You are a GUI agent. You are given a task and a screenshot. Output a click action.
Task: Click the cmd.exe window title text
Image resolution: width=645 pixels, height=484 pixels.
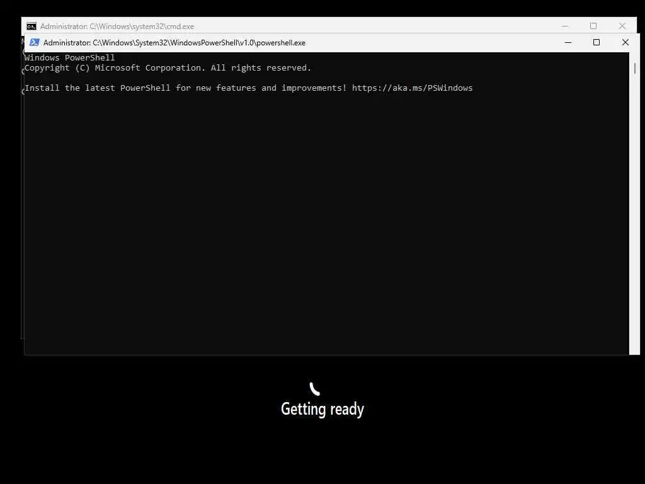[x=117, y=26]
